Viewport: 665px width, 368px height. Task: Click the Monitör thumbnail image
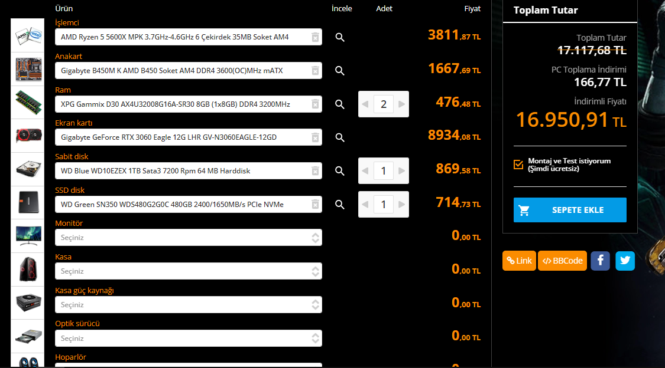tap(28, 236)
